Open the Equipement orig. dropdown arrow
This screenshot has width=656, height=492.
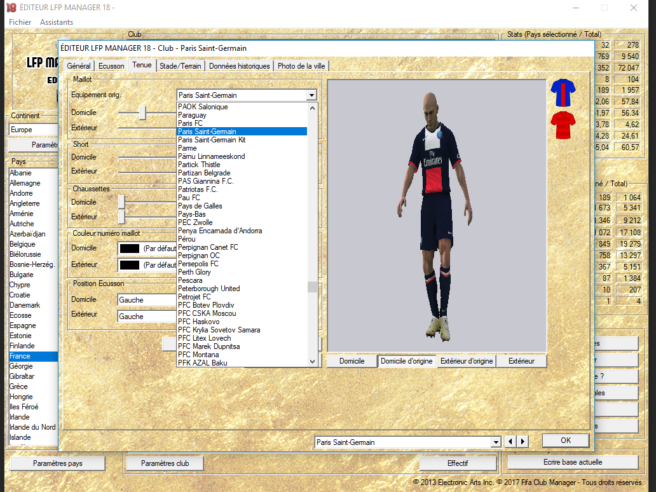[x=311, y=95]
